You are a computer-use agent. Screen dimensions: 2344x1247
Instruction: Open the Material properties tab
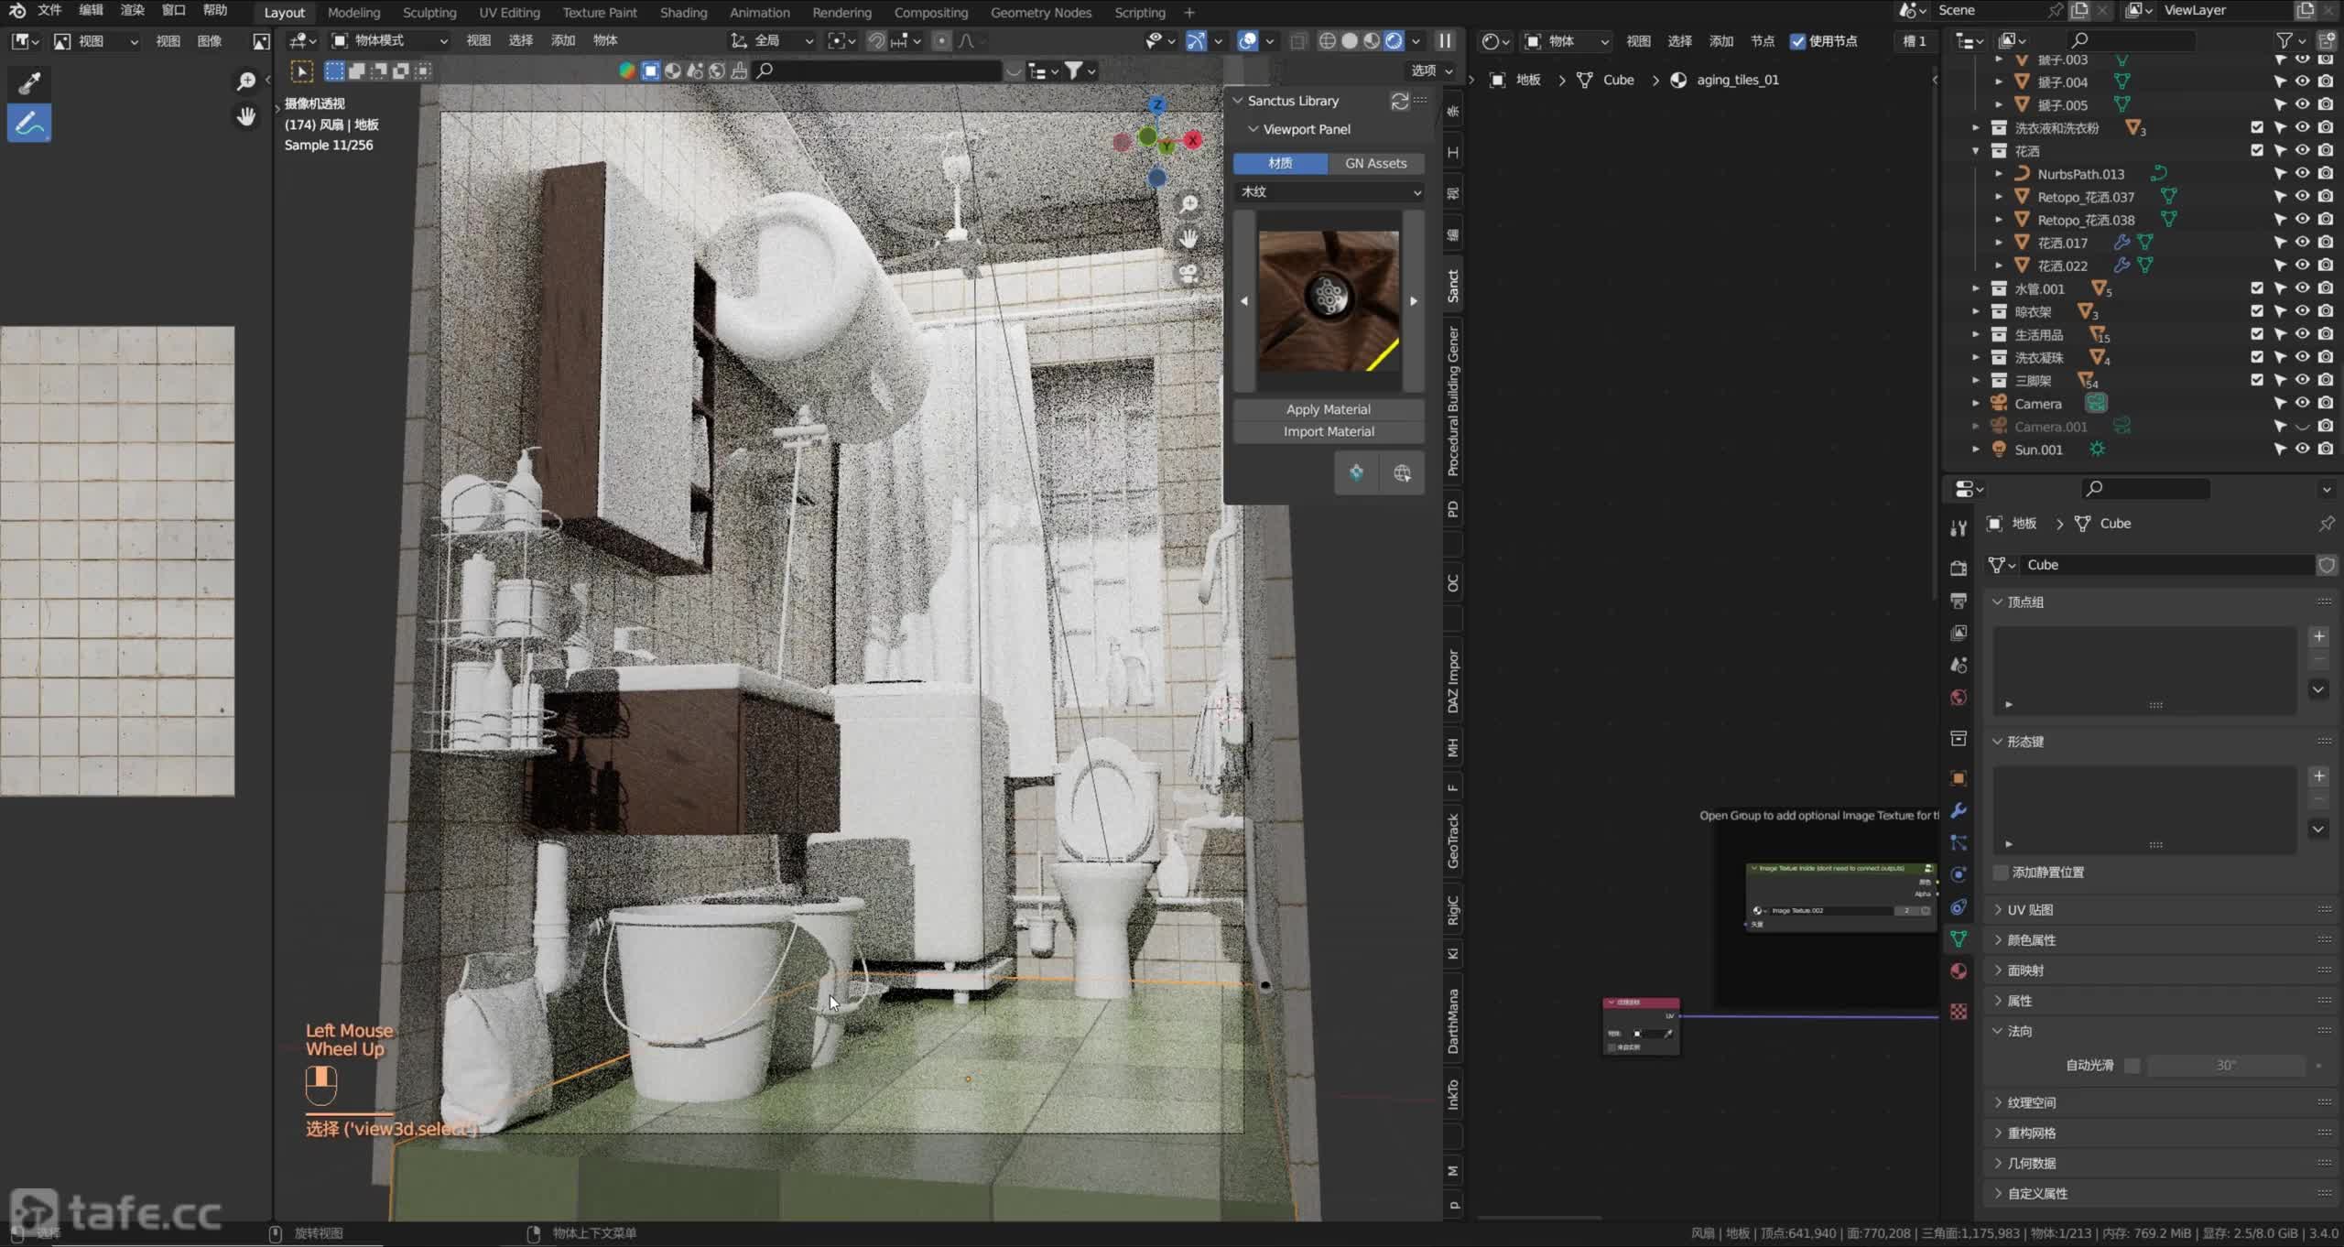[1959, 971]
